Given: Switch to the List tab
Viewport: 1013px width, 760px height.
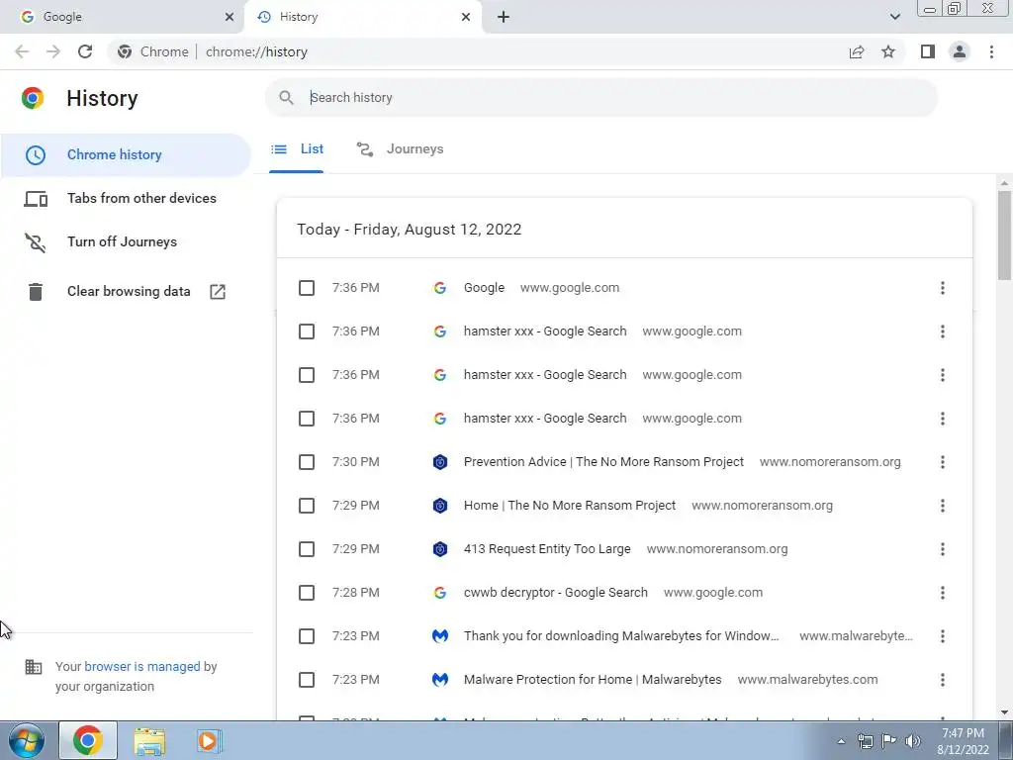Looking at the screenshot, I should [x=297, y=149].
